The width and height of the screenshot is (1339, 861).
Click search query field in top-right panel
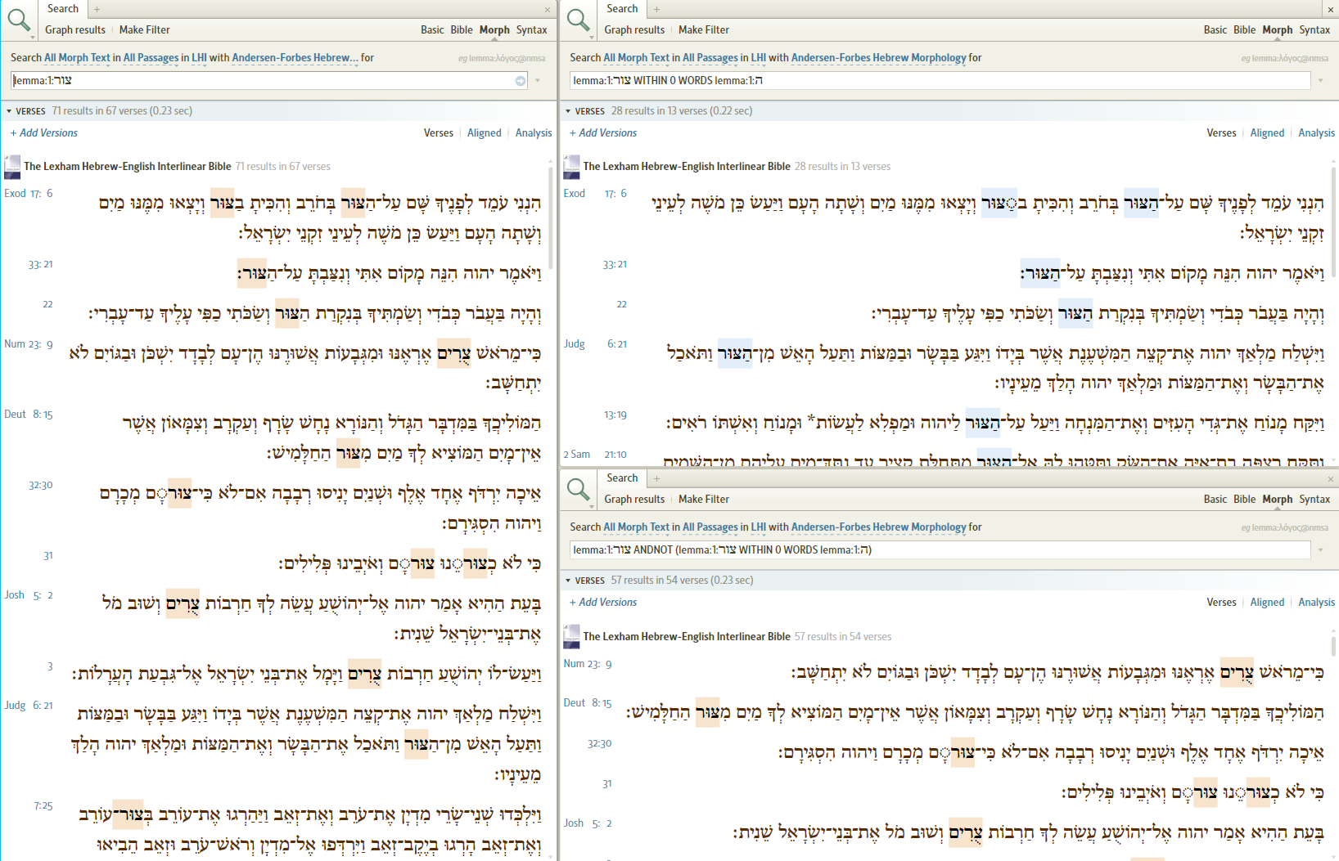940,80
